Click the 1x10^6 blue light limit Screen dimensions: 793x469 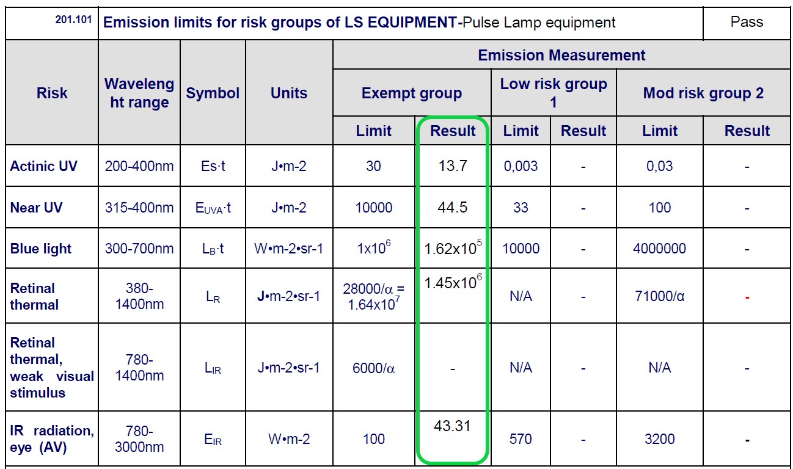[x=373, y=247]
